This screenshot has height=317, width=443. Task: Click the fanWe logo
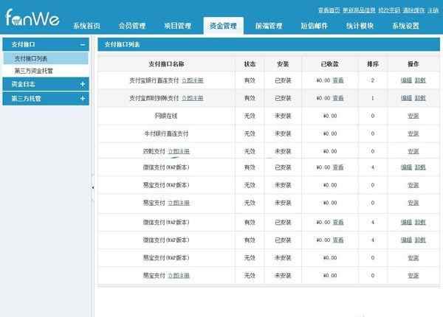(x=32, y=18)
